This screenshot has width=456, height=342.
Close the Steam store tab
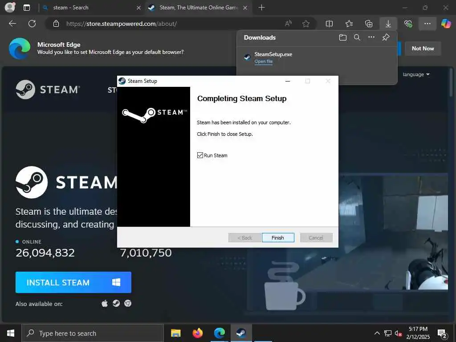pyautogui.click(x=245, y=8)
